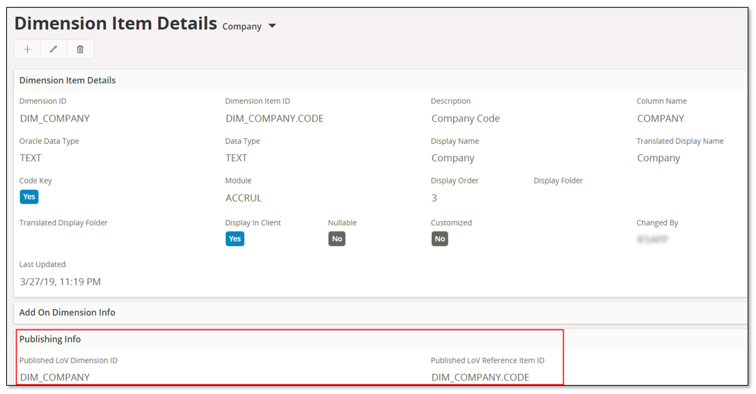Image resolution: width=756 pixels, height=394 pixels.
Task: Expand the Add On Dimension Info section
Action: (68, 313)
